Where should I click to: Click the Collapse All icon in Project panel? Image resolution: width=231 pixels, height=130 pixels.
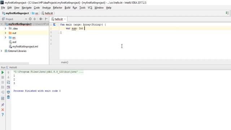coord(35,19)
